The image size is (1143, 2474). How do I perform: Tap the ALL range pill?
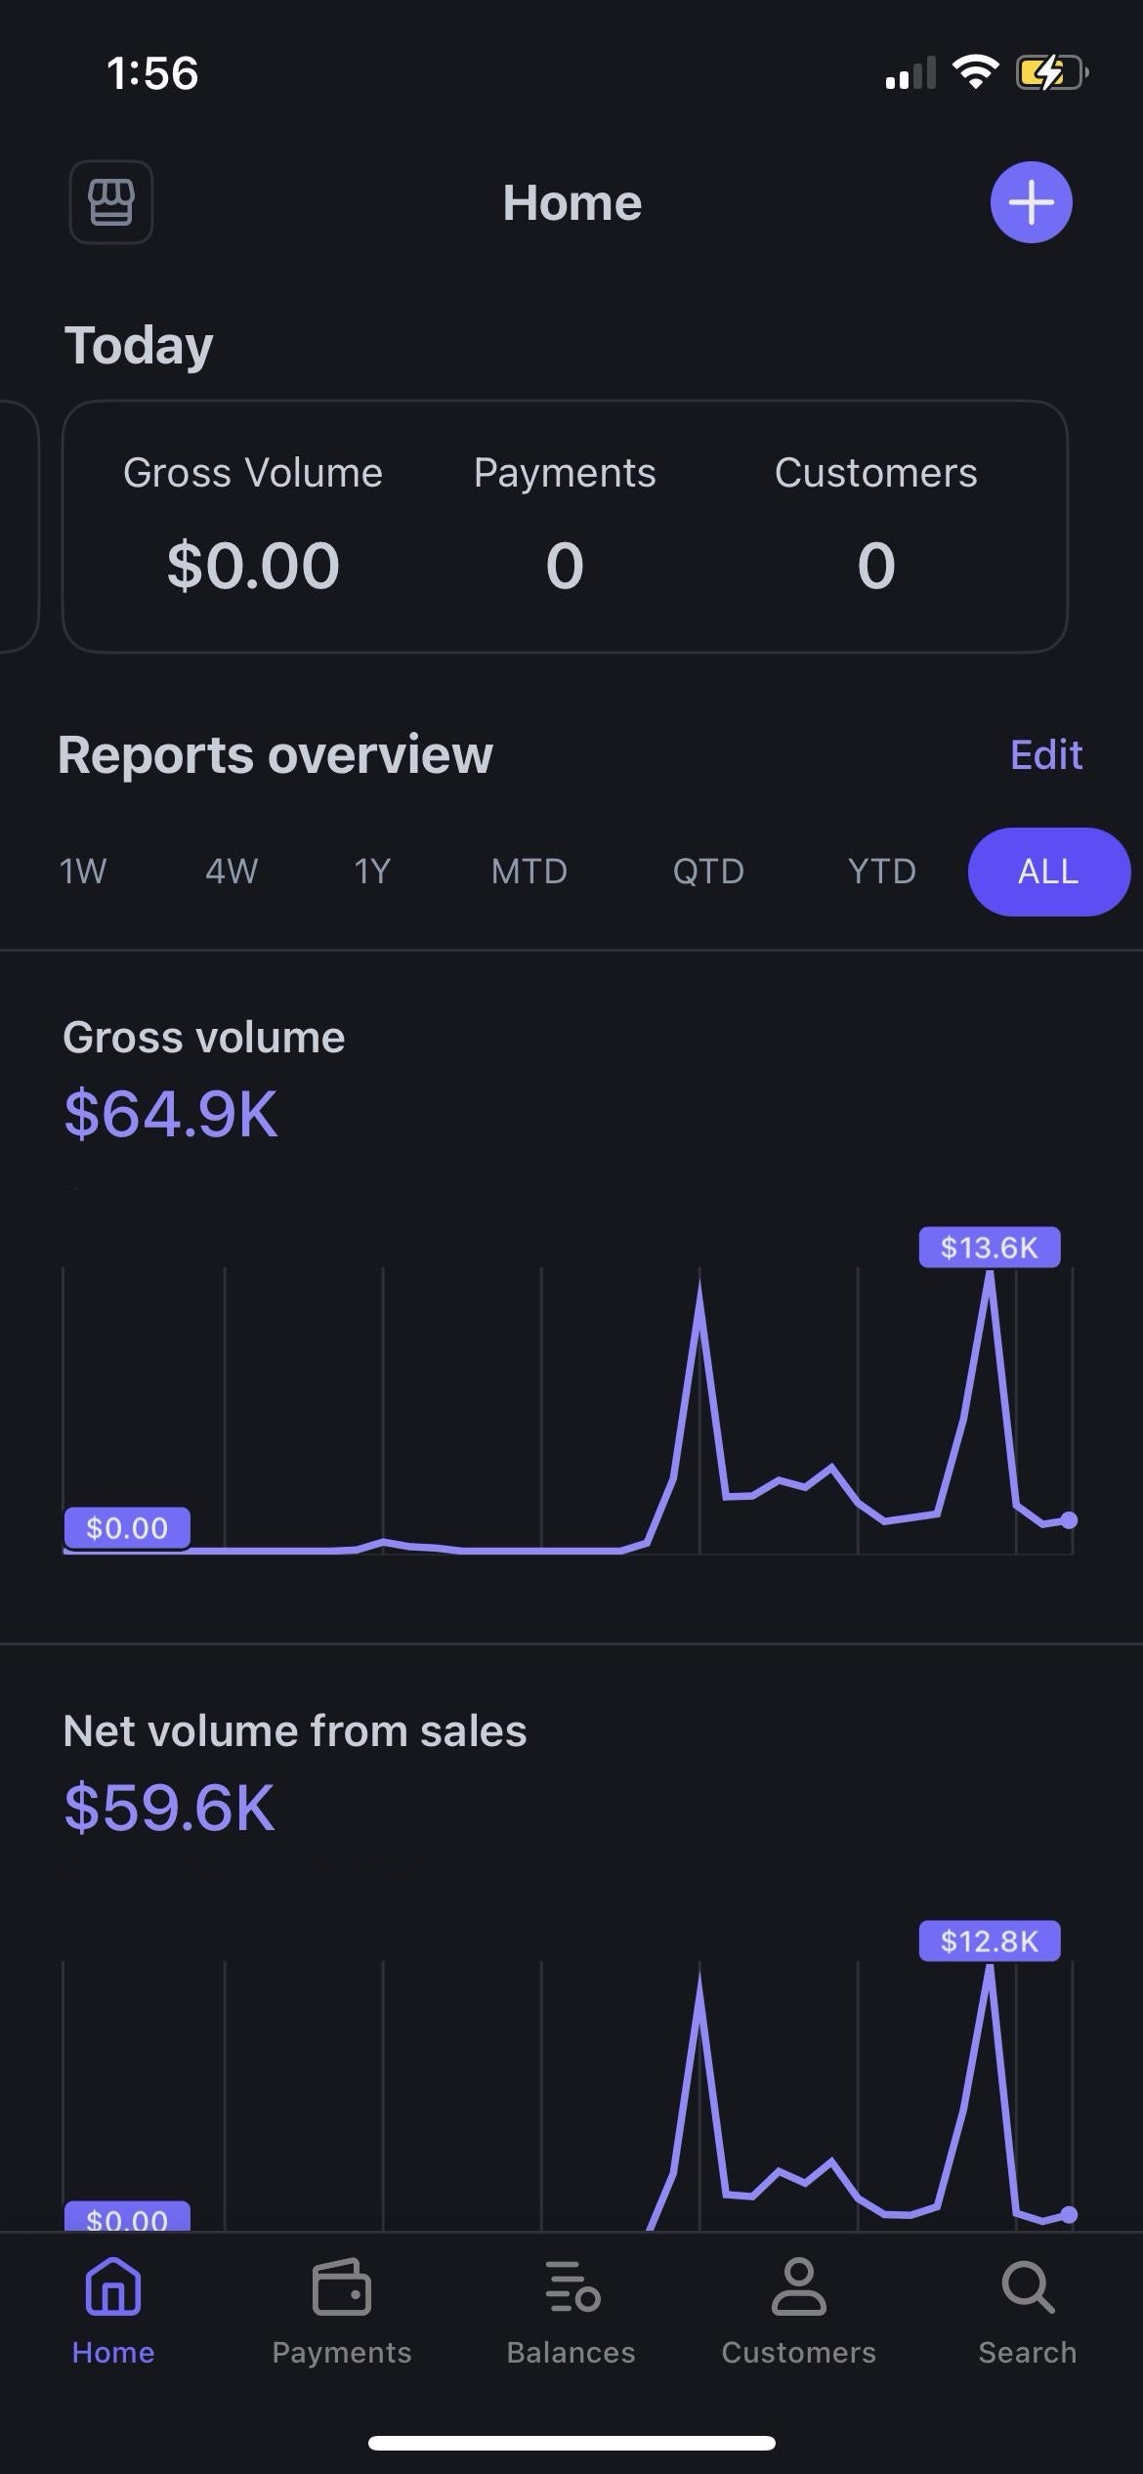pyautogui.click(x=1048, y=871)
